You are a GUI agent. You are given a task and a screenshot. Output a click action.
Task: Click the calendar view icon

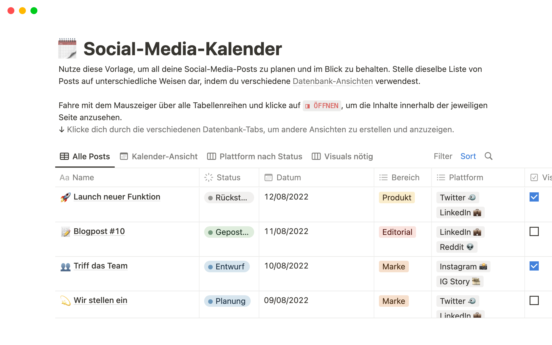pyautogui.click(x=124, y=156)
